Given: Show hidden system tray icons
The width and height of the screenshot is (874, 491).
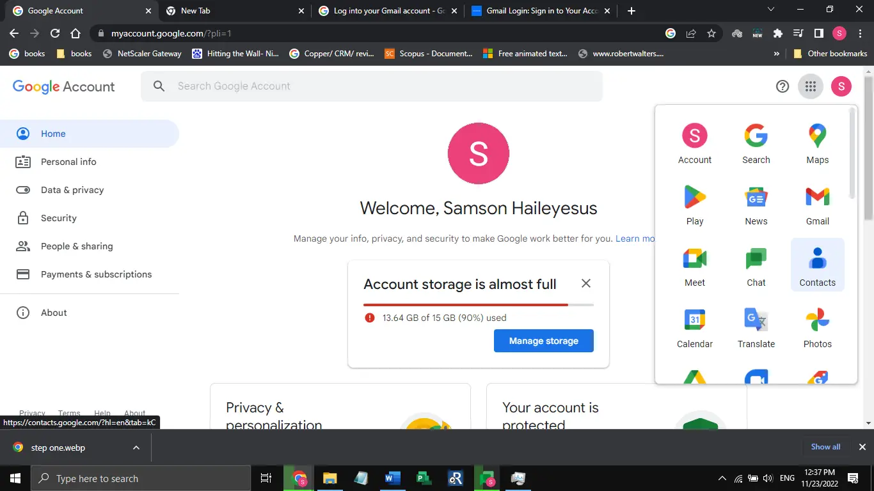Looking at the screenshot, I should [x=722, y=478].
